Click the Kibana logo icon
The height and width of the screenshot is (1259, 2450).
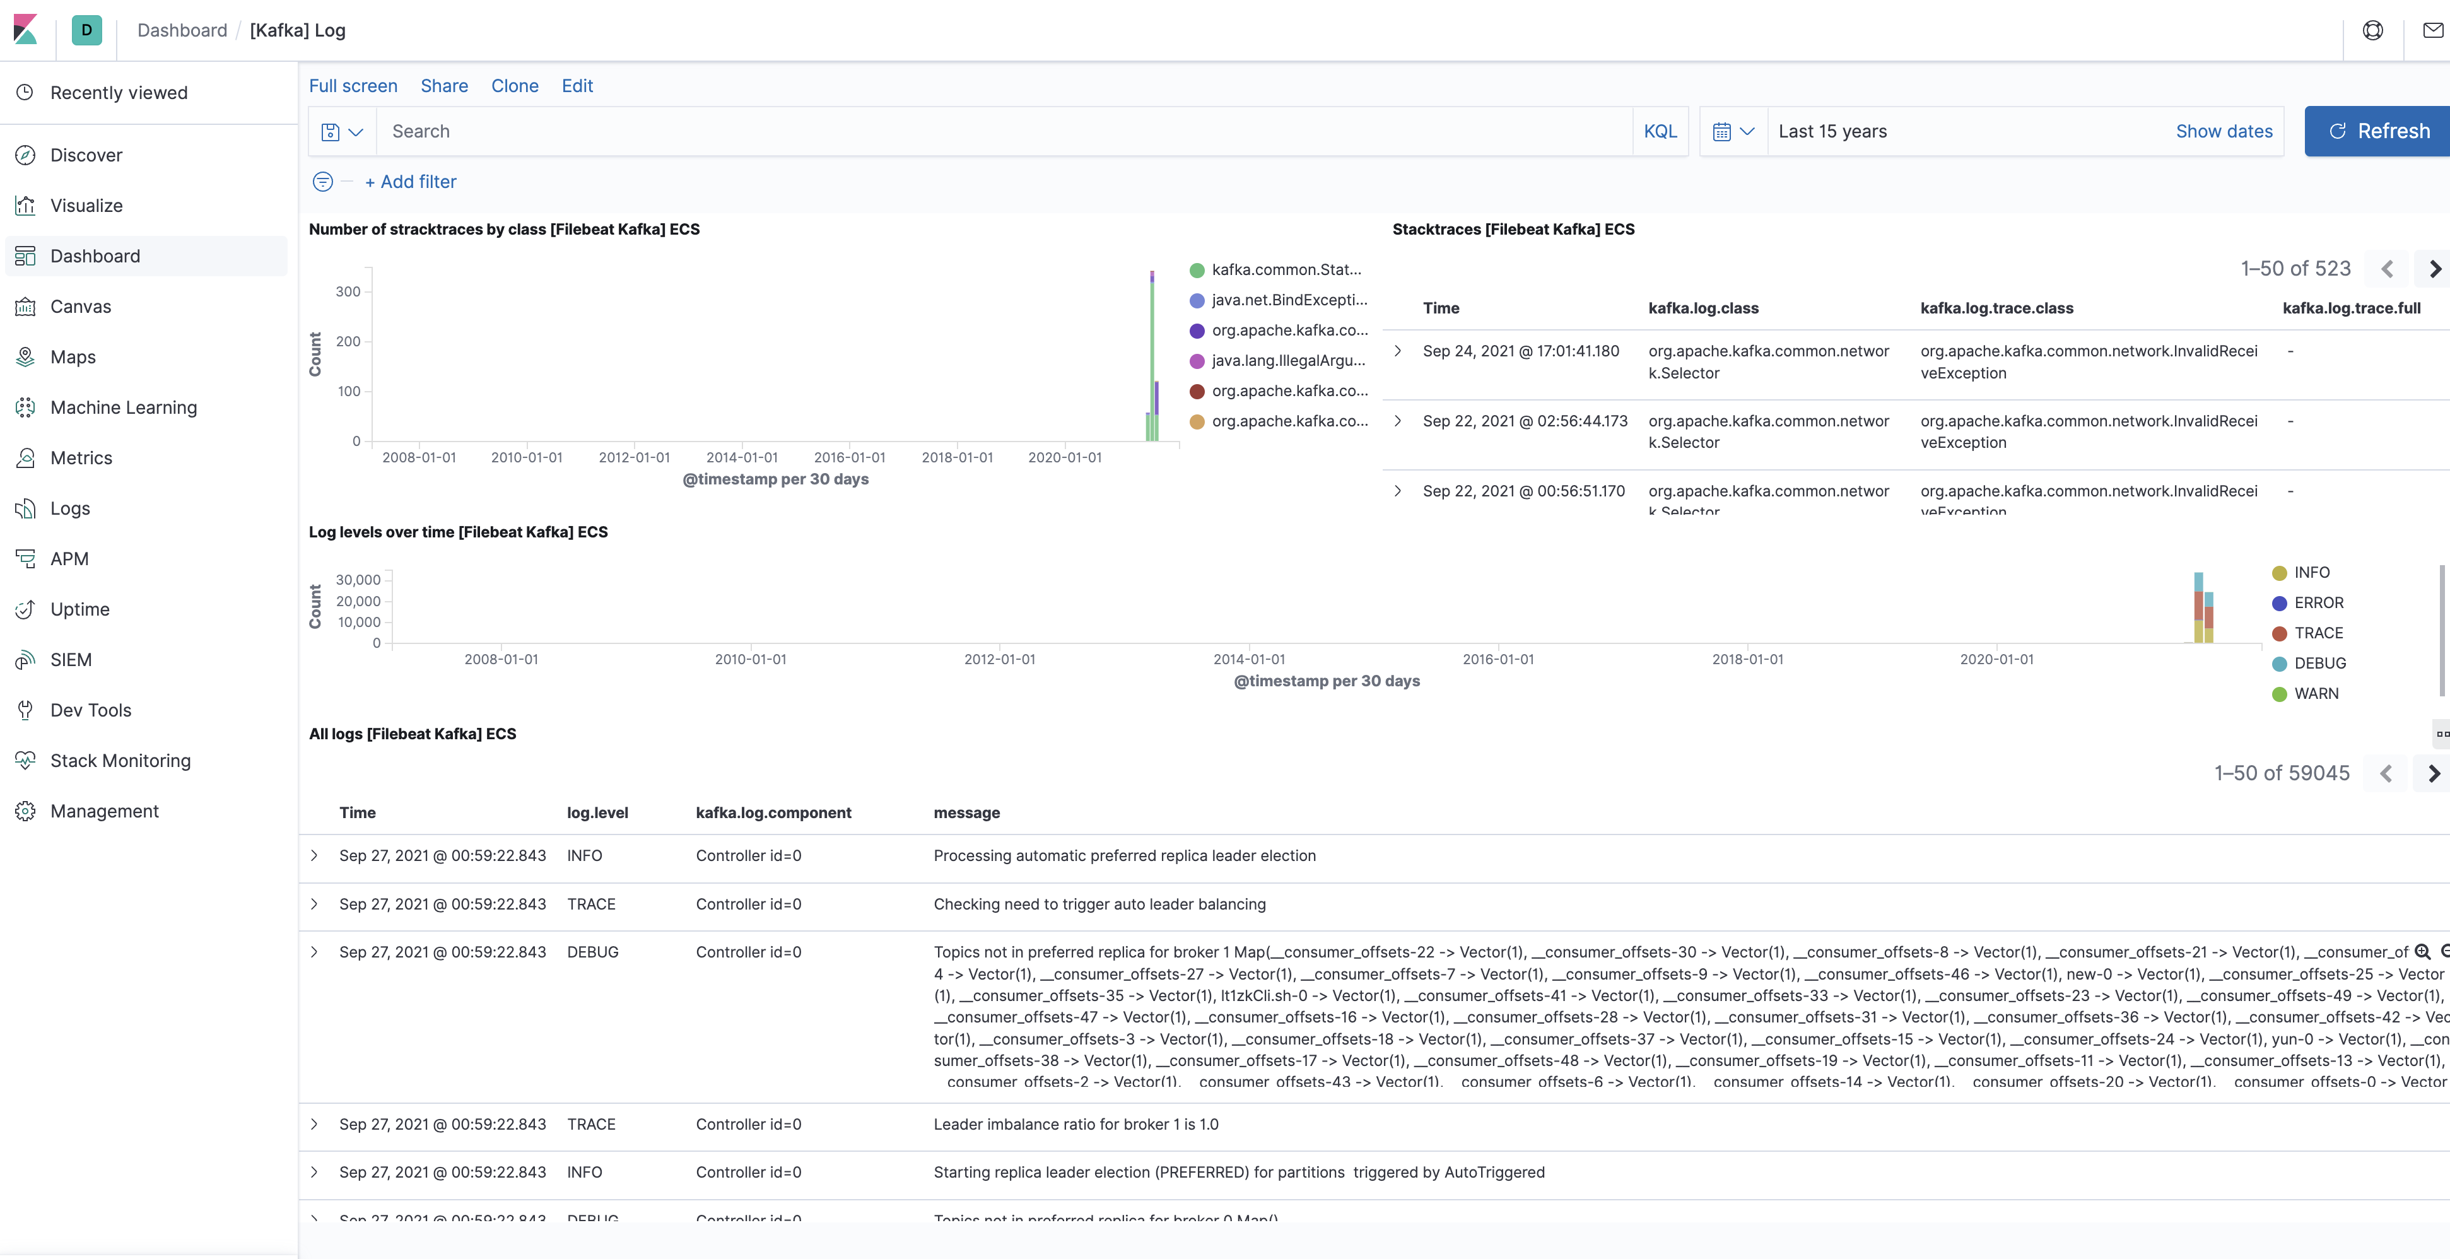click(26, 30)
